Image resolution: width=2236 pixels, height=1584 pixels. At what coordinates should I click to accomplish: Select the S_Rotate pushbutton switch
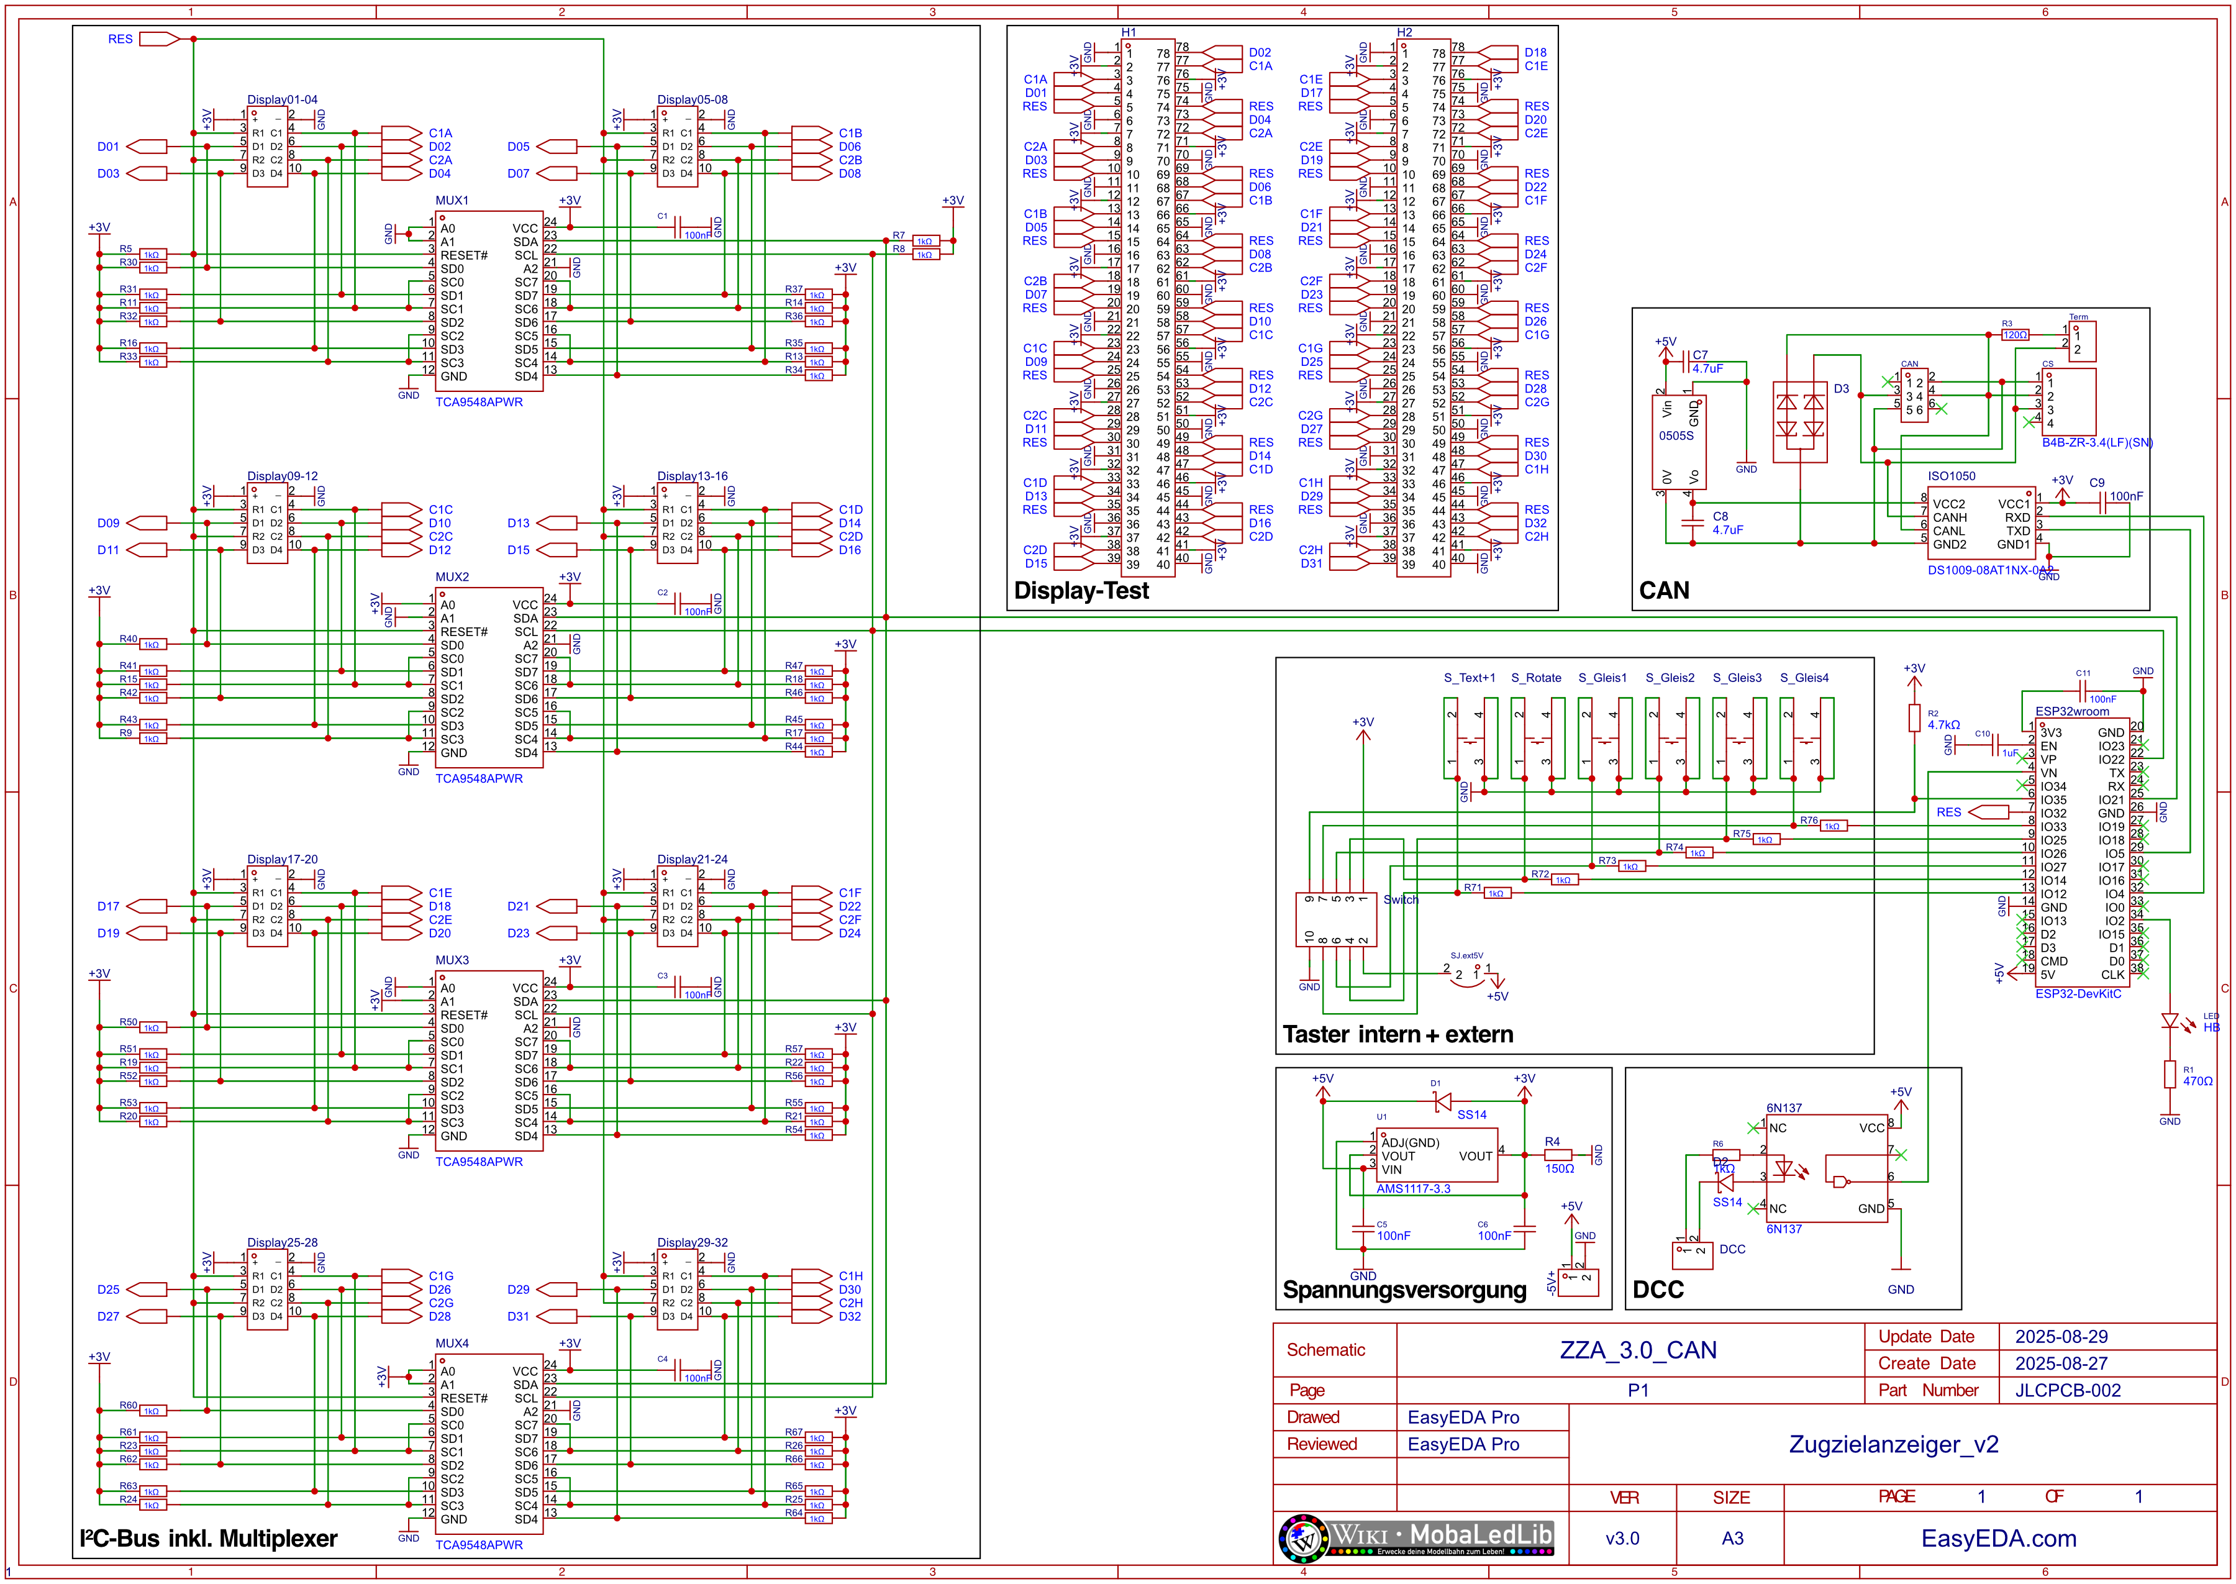click(1538, 739)
